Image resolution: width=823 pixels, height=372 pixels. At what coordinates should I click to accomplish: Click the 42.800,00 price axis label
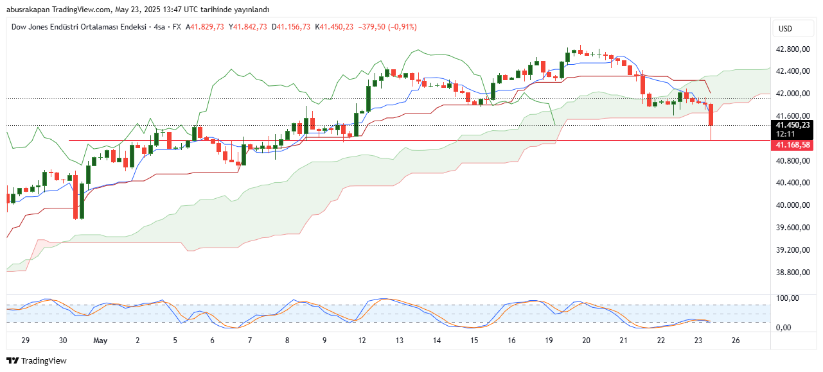tap(793, 49)
